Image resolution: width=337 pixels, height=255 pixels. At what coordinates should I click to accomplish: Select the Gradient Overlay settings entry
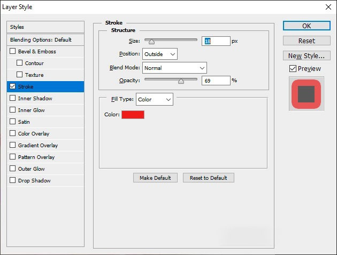click(37, 146)
